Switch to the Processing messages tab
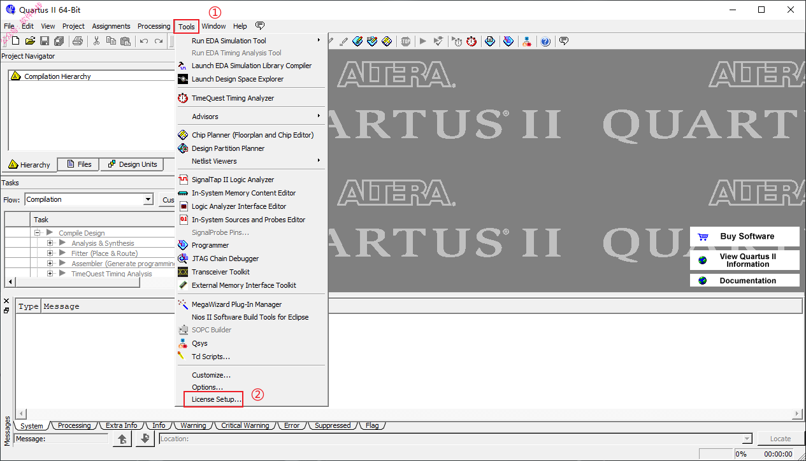Viewport: 806px width, 461px height. click(x=74, y=425)
